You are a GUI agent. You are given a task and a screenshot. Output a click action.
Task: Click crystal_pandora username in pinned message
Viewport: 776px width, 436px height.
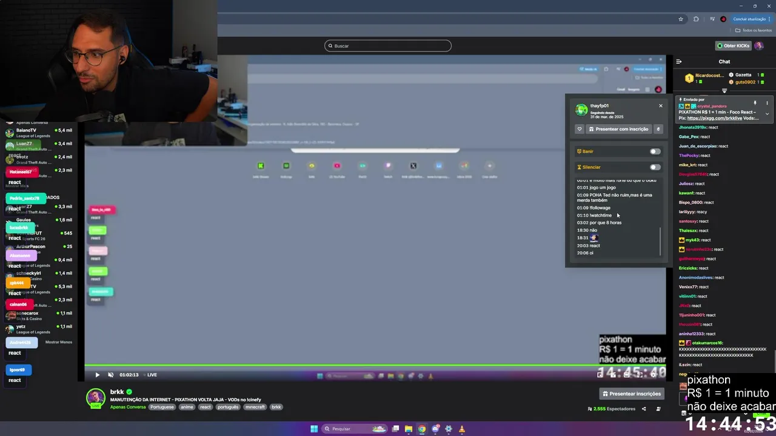pos(712,106)
